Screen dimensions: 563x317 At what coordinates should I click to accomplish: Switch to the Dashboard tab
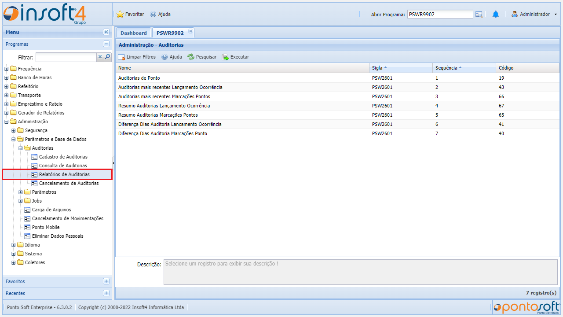(x=133, y=33)
